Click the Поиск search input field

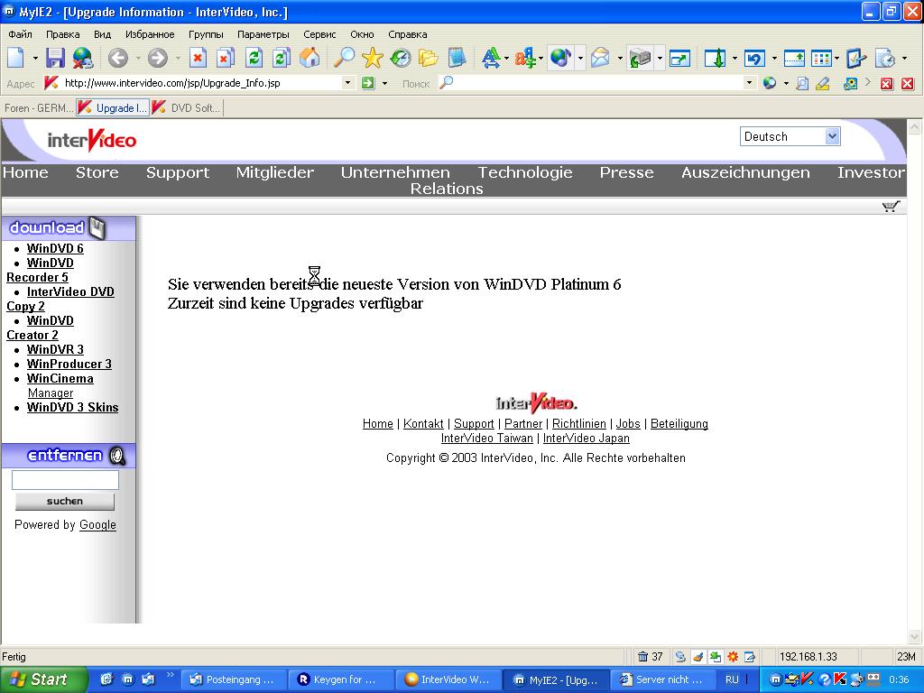[597, 83]
